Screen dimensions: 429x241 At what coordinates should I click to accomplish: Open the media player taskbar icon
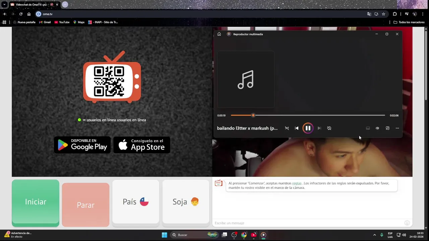(x=263, y=235)
